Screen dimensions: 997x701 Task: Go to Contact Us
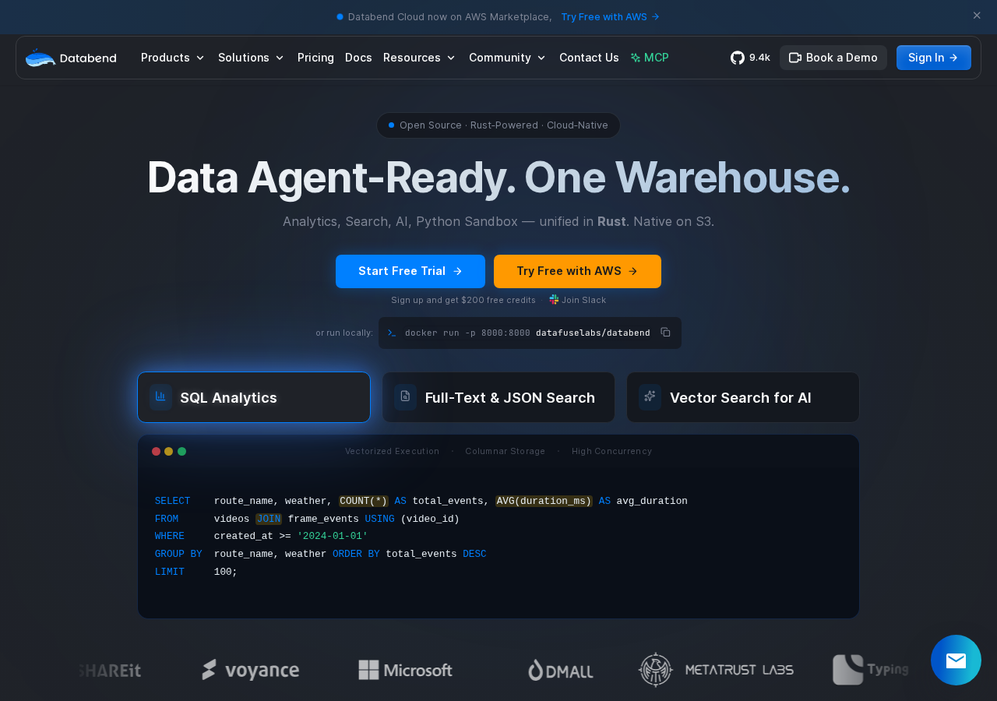(x=589, y=58)
